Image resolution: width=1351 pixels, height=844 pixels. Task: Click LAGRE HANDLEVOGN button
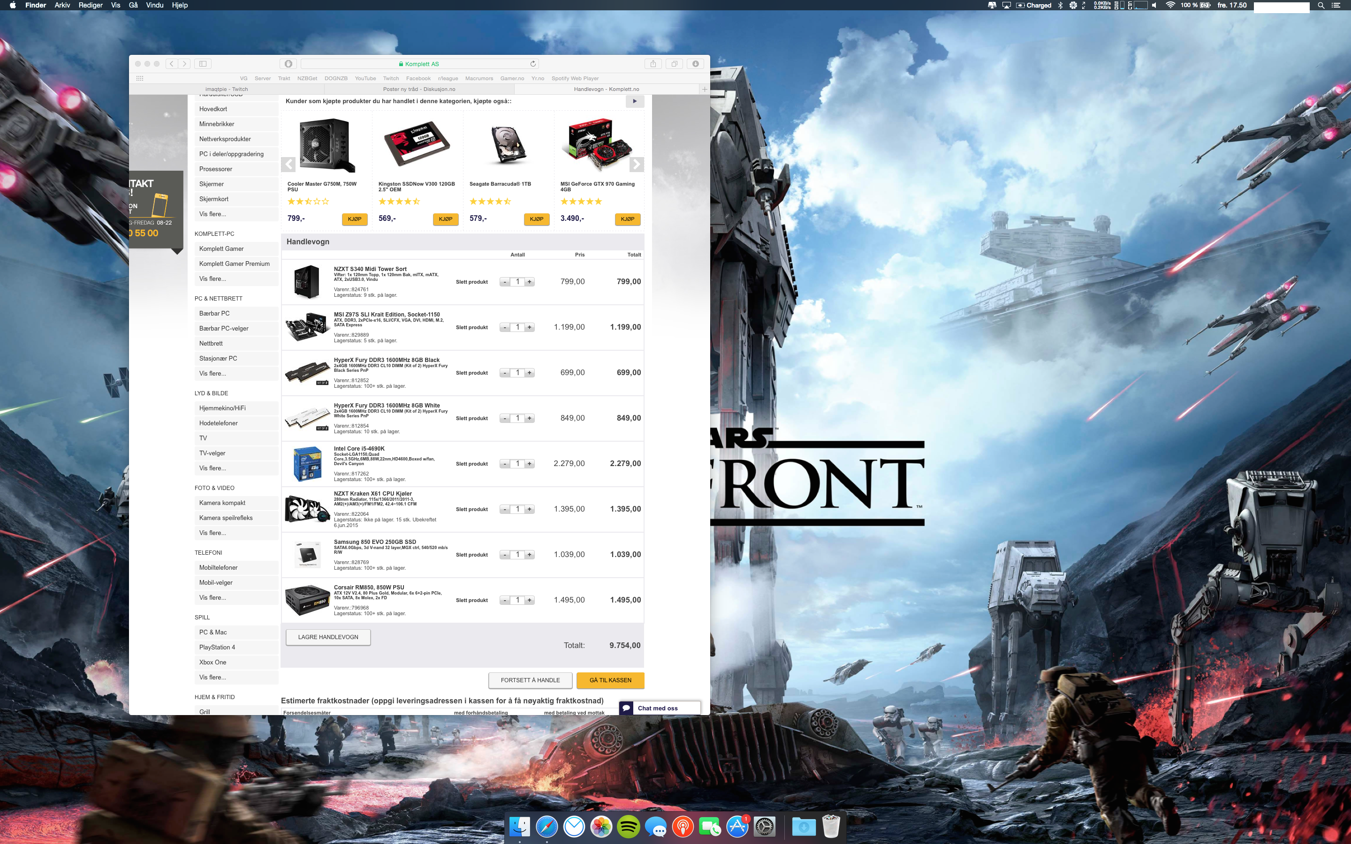coord(328,637)
